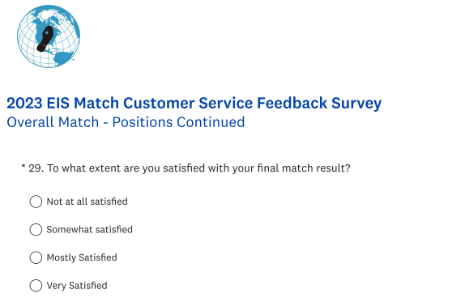Click the question number '29.'
Image resolution: width=465 pixels, height=306 pixels.
point(36,168)
